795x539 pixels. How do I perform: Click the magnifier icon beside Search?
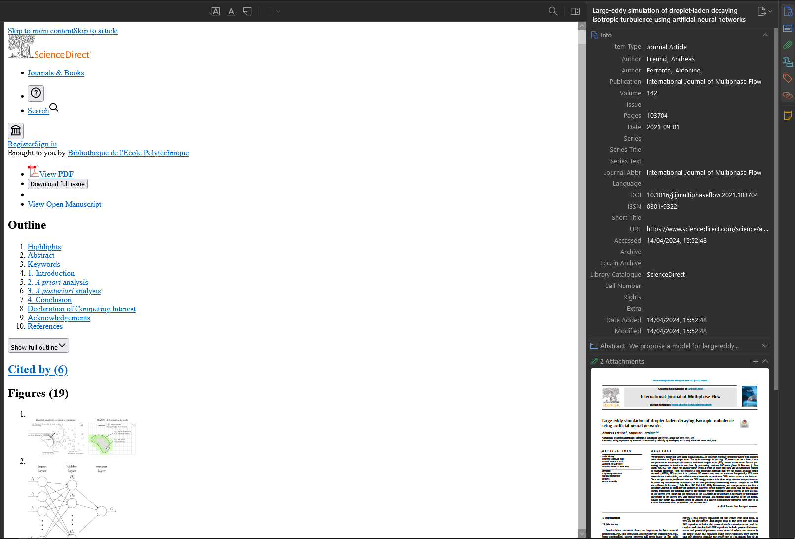click(54, 108)
